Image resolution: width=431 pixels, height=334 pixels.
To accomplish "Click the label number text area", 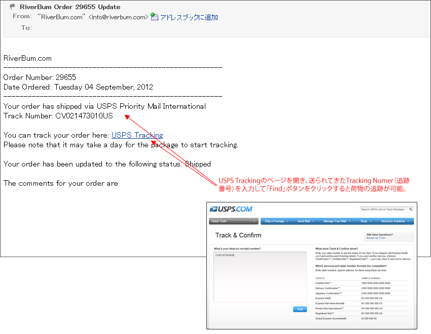I will 260,277.
